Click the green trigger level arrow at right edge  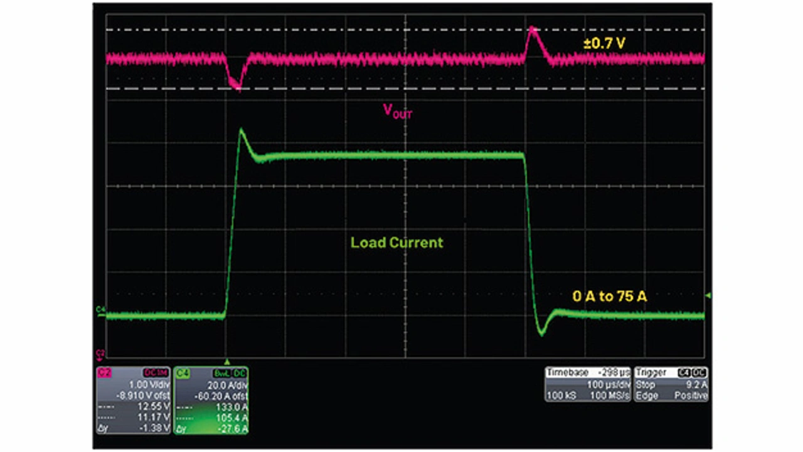tap(708, 295)
